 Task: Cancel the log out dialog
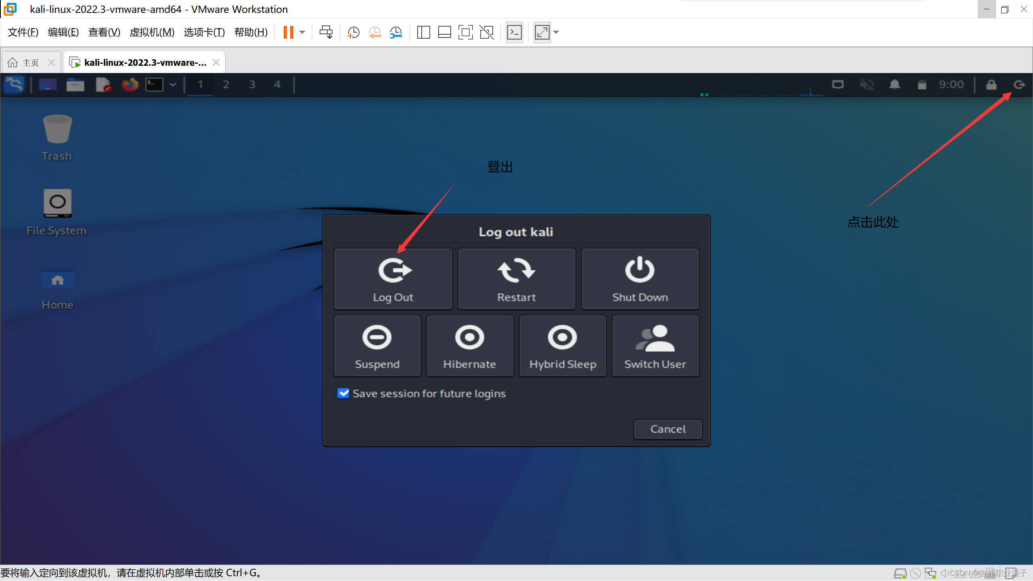(x=668, y=429)
